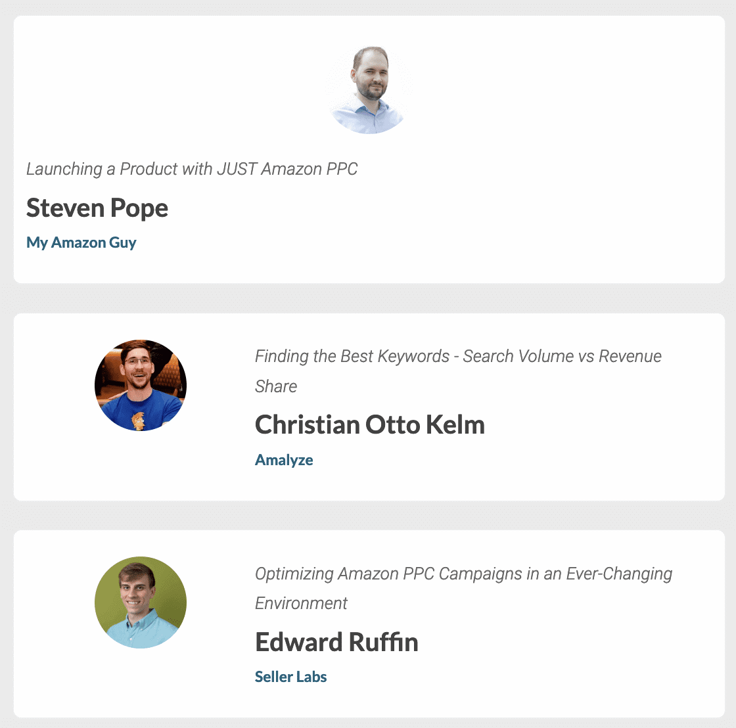Click the Steven Pope name heading
The width and height of the screenshot is (736, 728).
[97, 208]
